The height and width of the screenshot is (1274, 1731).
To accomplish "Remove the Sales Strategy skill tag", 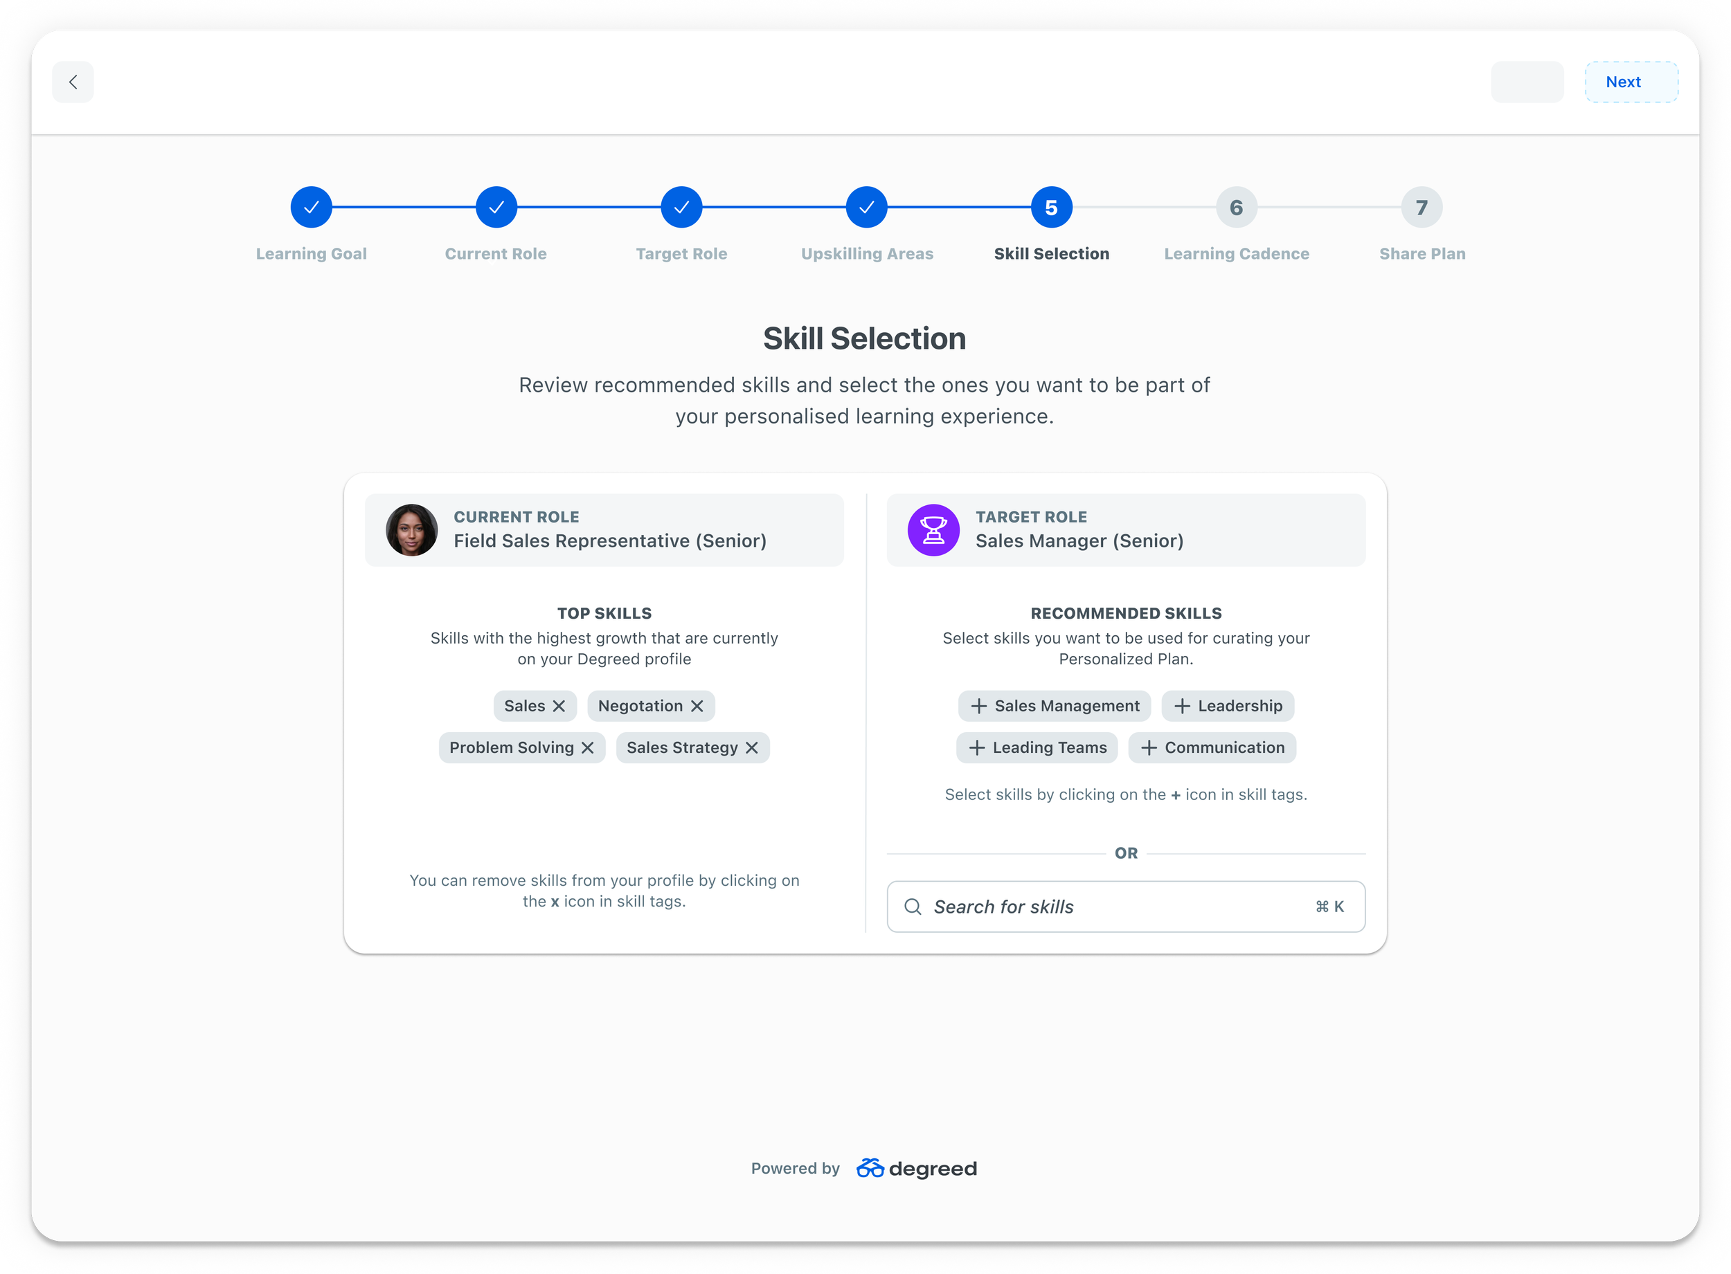I will coord(752,748).
